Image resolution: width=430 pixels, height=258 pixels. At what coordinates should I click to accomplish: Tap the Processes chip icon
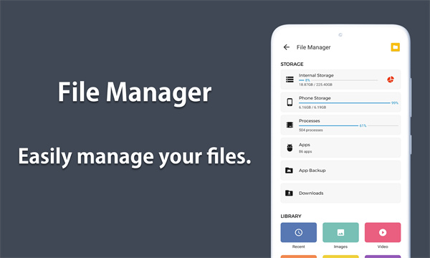coord(290,125)
